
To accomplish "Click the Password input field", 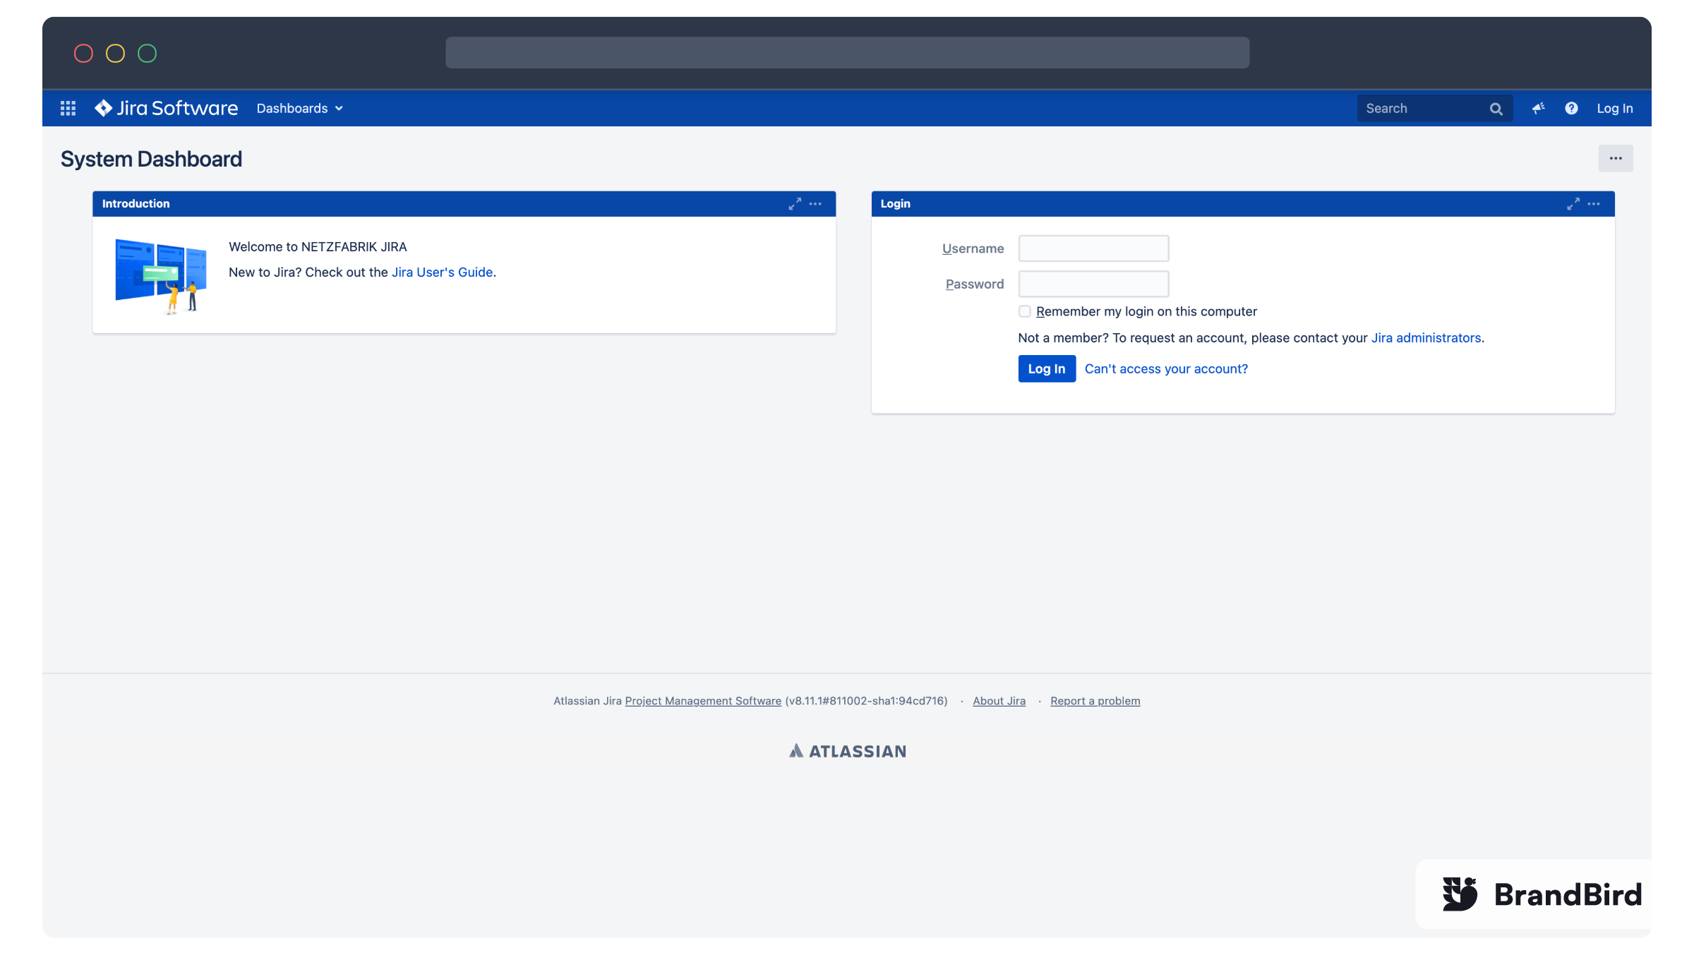I will pos(1093,284).
